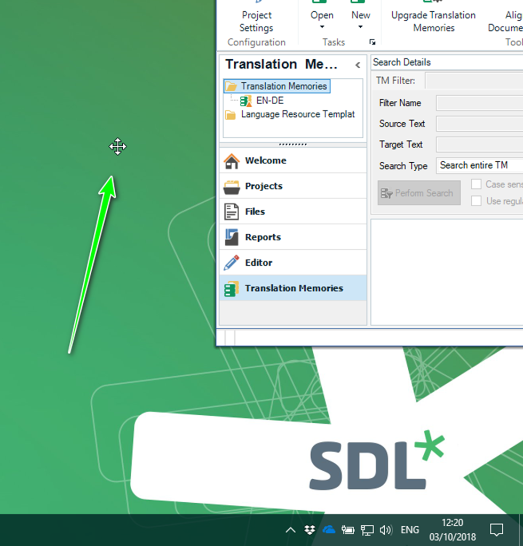Click Upgrade Translation Memories ribbon button
This screenshot has width=523, height=546.
(x=433, y=21)
